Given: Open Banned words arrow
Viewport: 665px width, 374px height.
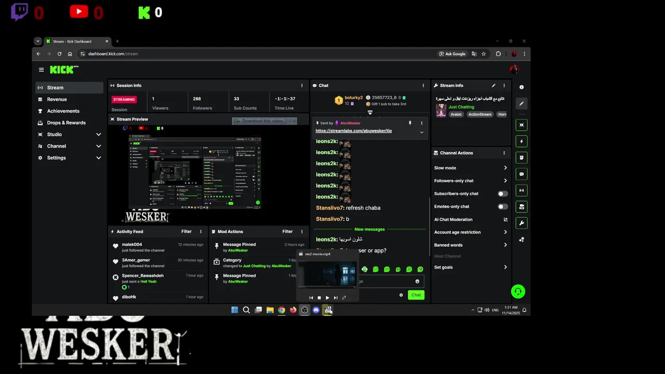Looking at the screenshot, I should point(505,245).
